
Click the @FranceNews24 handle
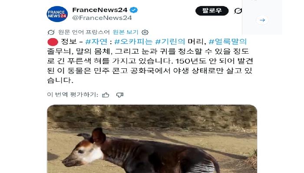[102, 18]
